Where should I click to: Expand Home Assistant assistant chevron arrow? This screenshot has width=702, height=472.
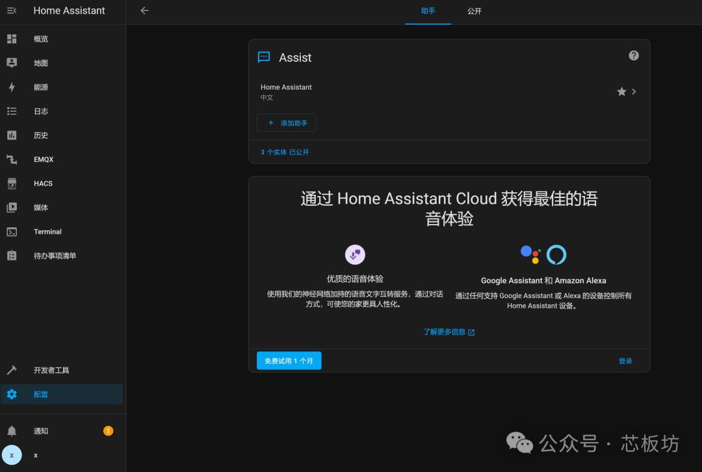pos(634,92)
